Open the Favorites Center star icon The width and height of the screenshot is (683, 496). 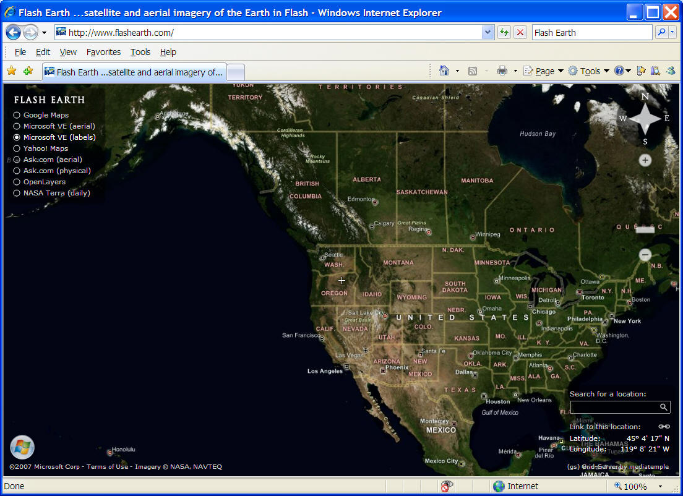click(12, 71)
